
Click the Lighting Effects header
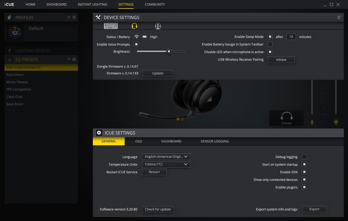(41, 51)
